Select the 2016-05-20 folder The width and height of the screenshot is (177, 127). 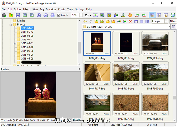27,55
